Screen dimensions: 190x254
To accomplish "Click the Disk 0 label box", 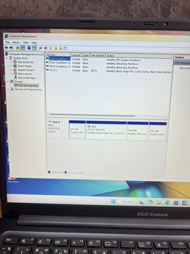I will point(58,129).
